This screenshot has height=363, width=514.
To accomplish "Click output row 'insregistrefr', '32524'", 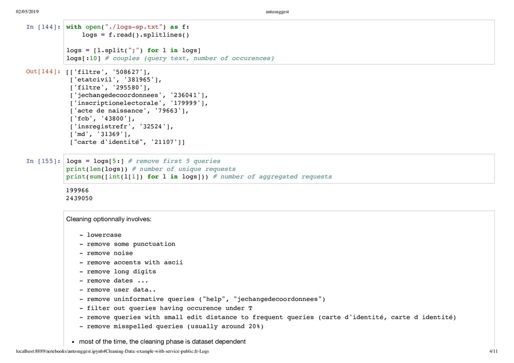I will tap(121, 126).
